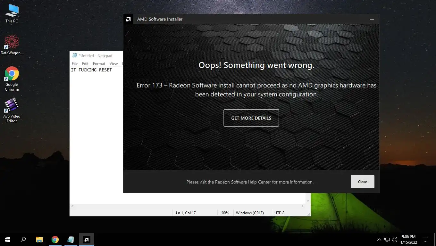Click Notepad vertical scroll down arrow
This screenshot has height=246, width=436.
tap(308, 201)
